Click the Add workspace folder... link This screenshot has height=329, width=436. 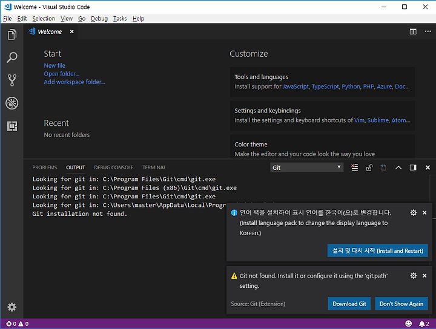[x=74, y=82]
